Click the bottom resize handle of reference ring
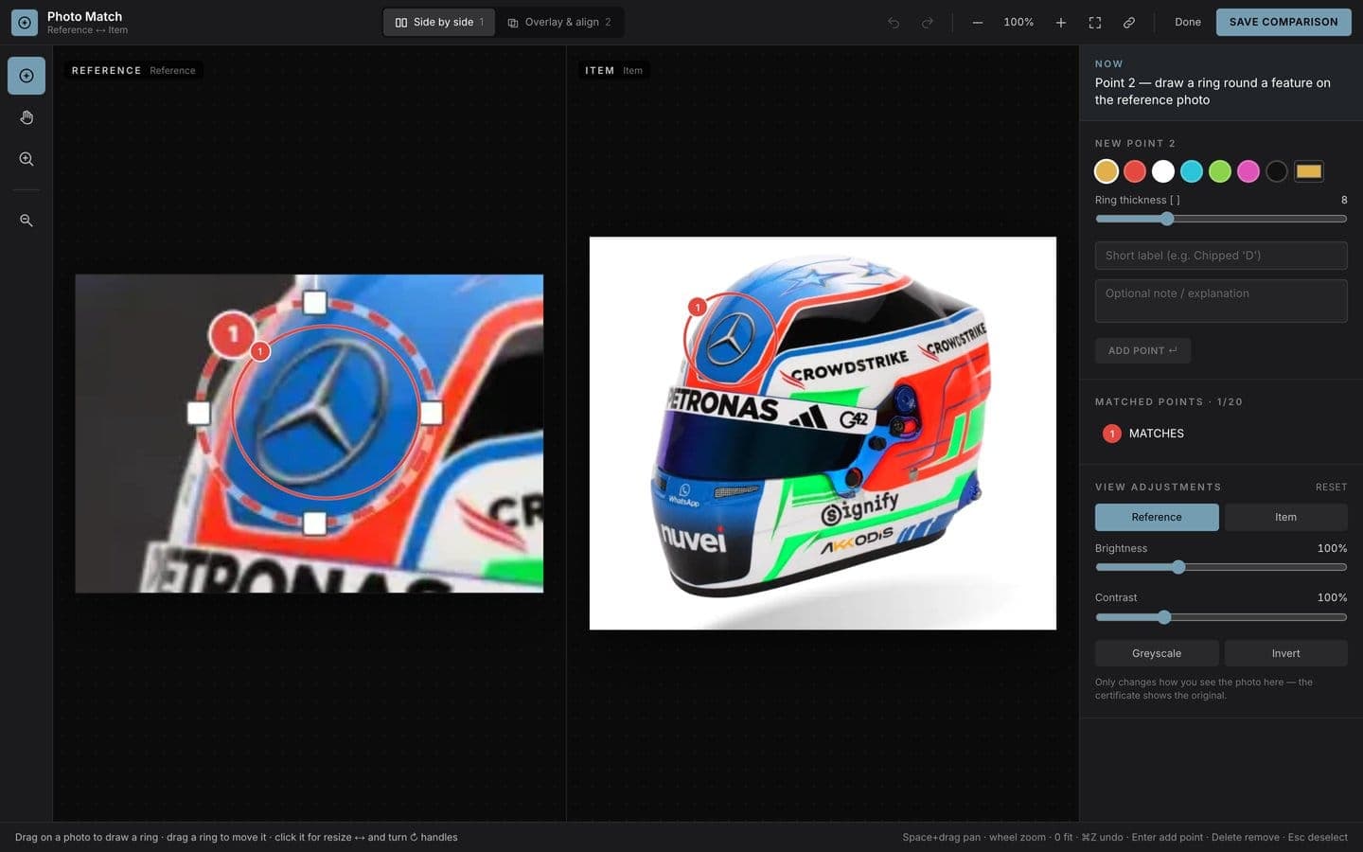The image size is (1363, 852). (314, 523)
